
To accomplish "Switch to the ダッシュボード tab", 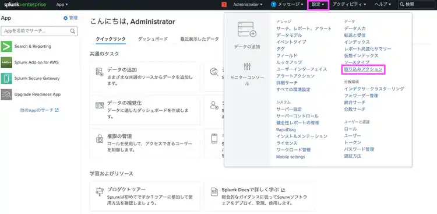I will pyautogui.click(x=153, y=39).
